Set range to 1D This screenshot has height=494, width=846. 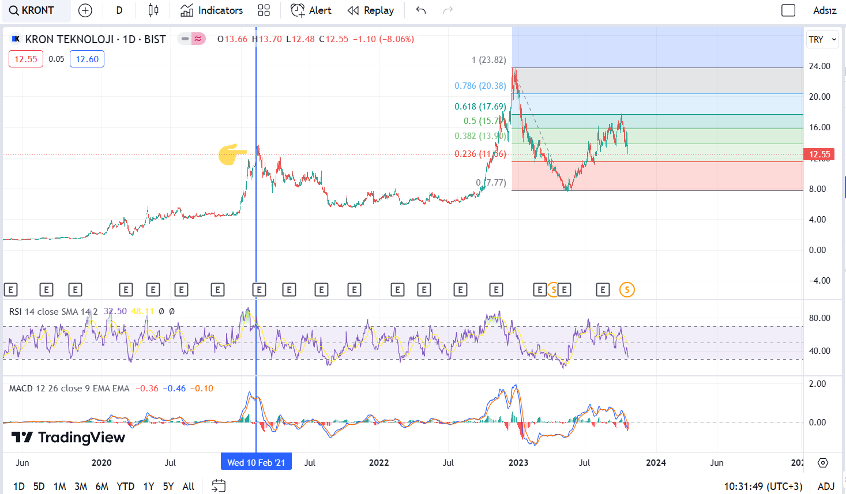pyautogui.click(x=19, y=487)
